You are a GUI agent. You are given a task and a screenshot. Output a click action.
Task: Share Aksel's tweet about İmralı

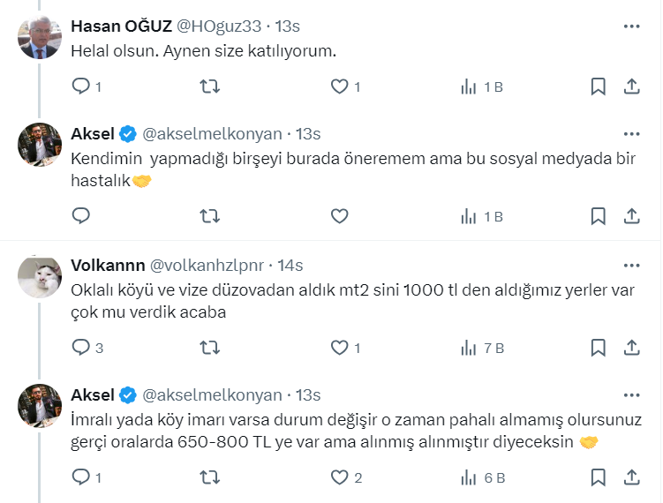[x=632, y=477]
